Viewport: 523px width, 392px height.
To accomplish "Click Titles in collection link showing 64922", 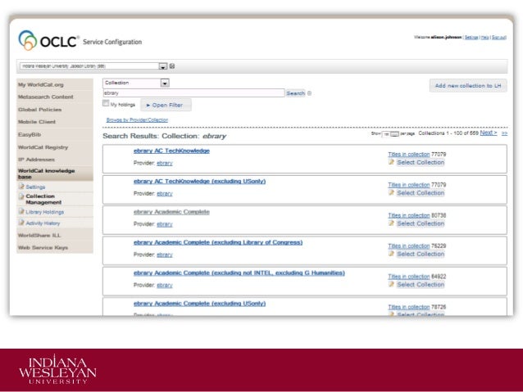I will [x=409, y=277].
